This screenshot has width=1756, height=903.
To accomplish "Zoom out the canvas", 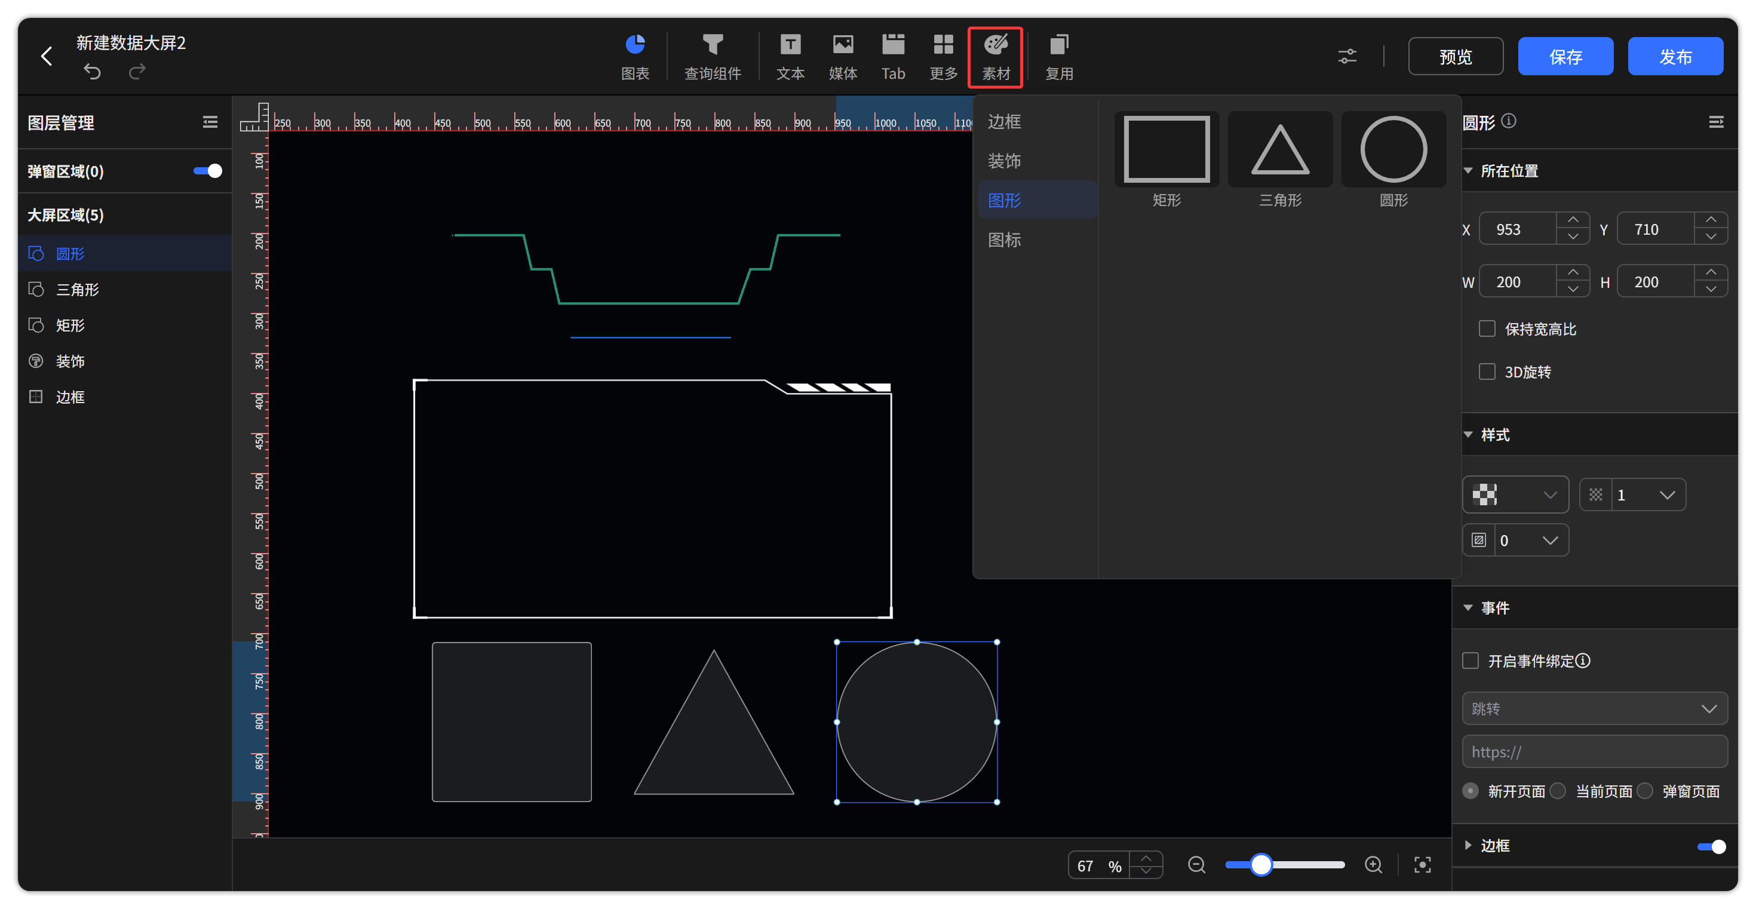I will click(1196, 865).
